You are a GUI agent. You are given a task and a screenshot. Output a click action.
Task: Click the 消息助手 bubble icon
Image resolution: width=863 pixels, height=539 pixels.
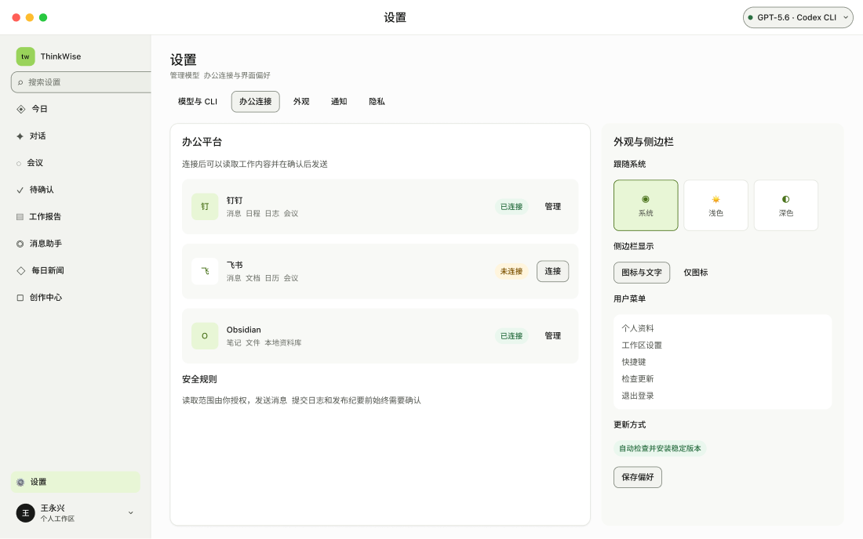coord(20,244)
